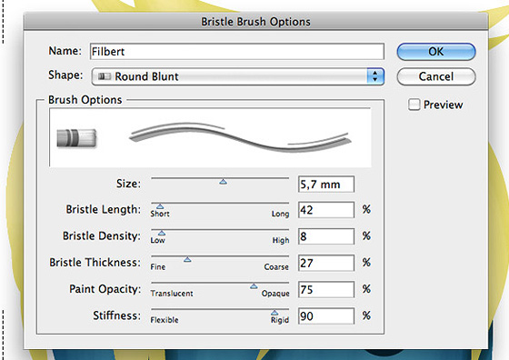Click the Stiffness slider handle

pyautogui.click(x=274, y=313)
